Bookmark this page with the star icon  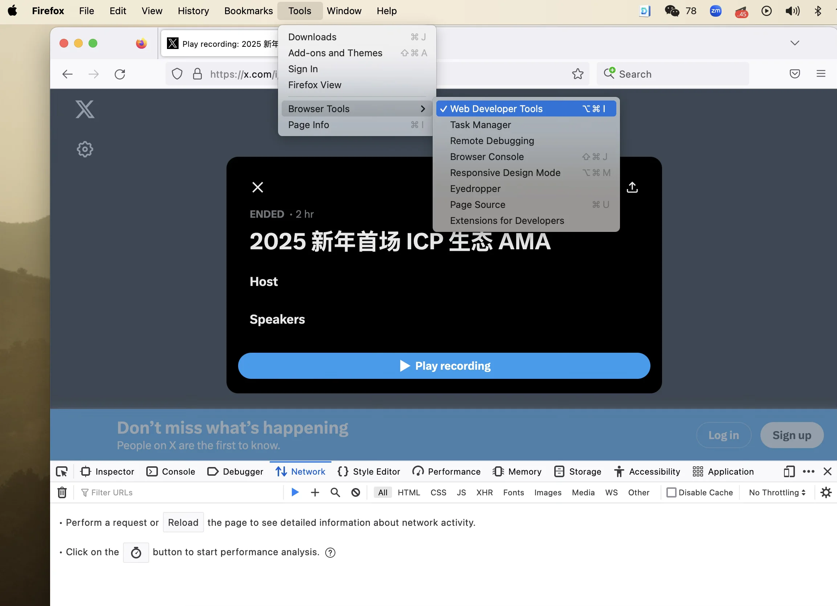tap(577, 74)
